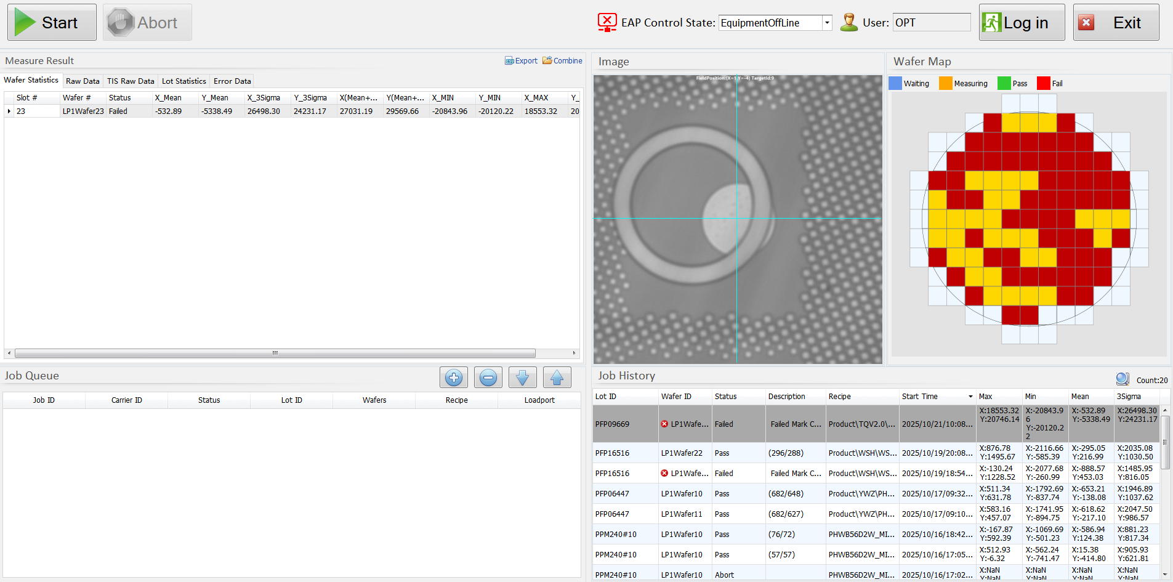Open the Lot Statistics tab
The width and height of the screenshot is (1173, 582).
click(x=183, y=81)
